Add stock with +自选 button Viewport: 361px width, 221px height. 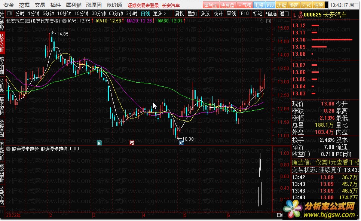271,13
